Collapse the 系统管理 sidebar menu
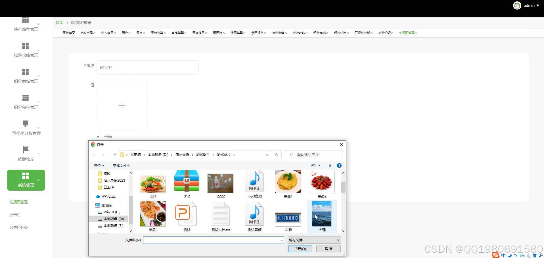 coord(26,180)
